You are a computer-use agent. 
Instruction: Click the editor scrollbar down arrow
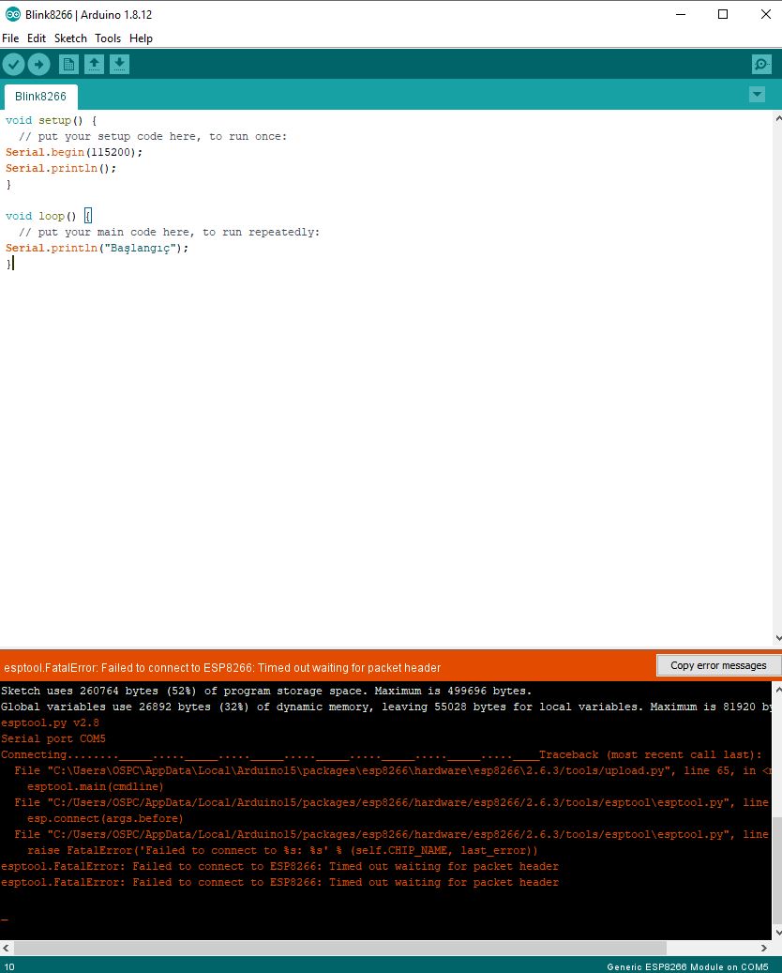click(x=777, y=638)
